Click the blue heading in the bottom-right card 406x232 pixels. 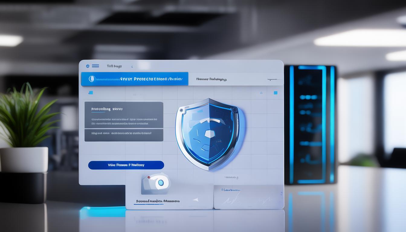click(x=231, y=190)
